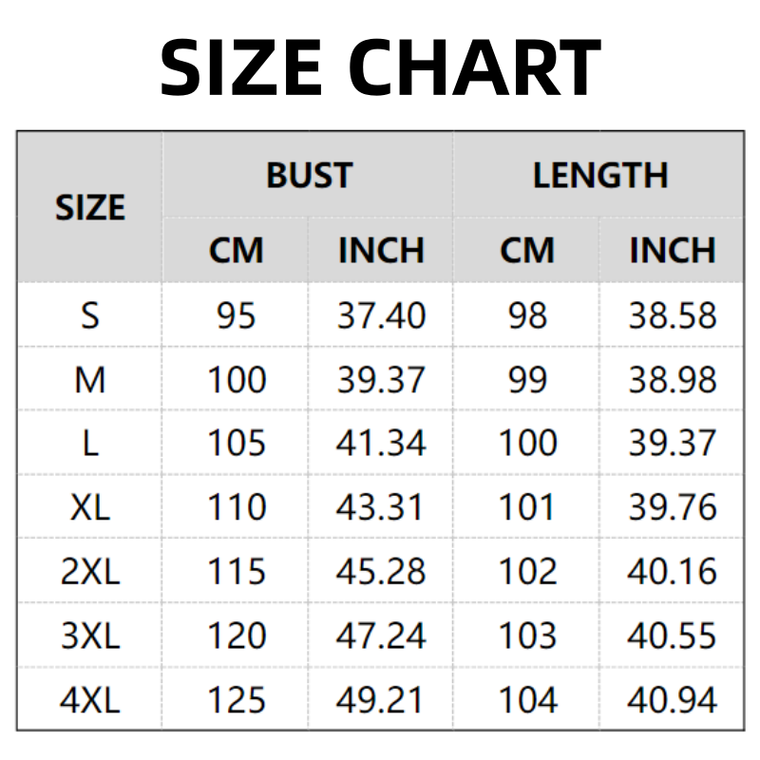
Task: Select the 41.34 inch bust cell
Action: [x=381, y=444]
